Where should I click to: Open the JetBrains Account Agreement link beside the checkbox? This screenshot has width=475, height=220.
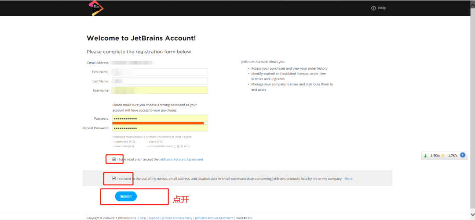point(181,160)
